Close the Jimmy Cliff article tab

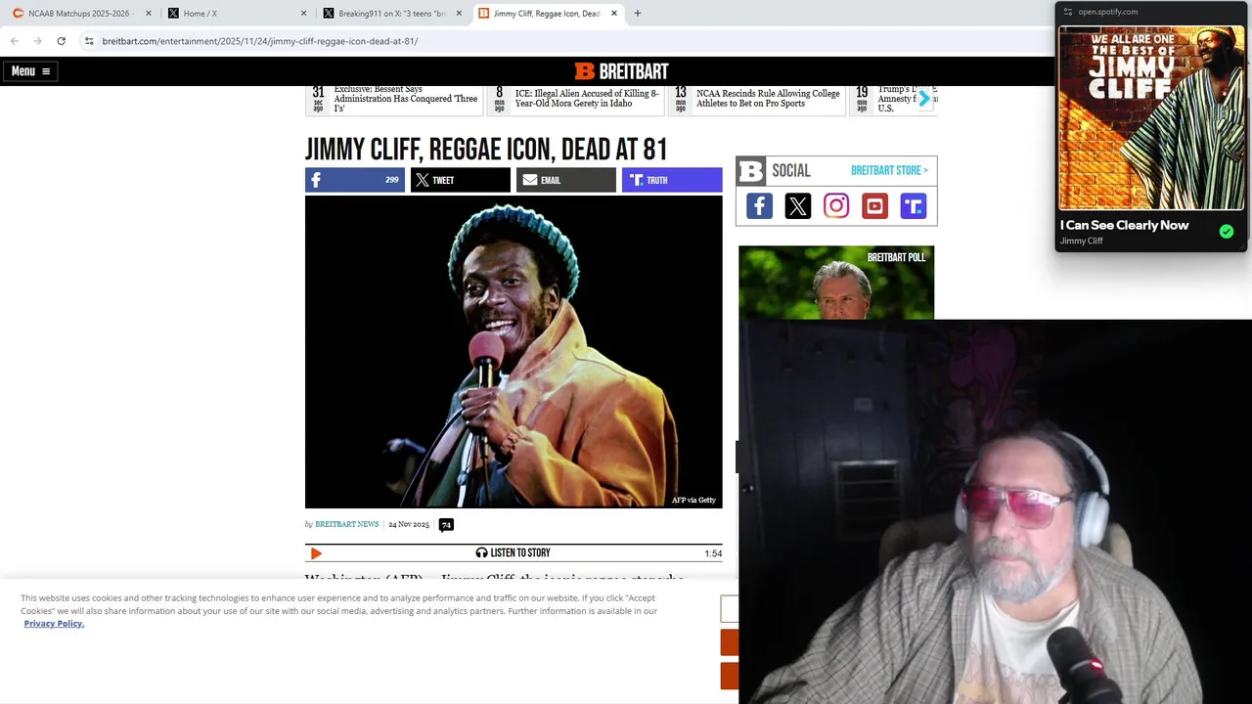pos(614,14)
